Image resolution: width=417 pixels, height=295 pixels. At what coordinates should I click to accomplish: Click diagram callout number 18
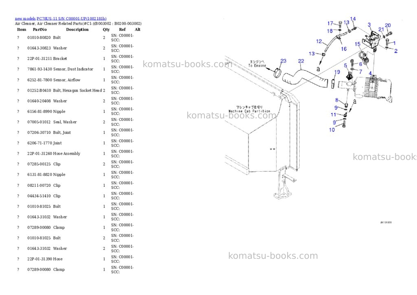click(330, 31)
